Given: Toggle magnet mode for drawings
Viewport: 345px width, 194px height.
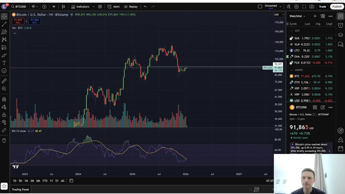Looking at the screenshot, I should pos(4,99).
